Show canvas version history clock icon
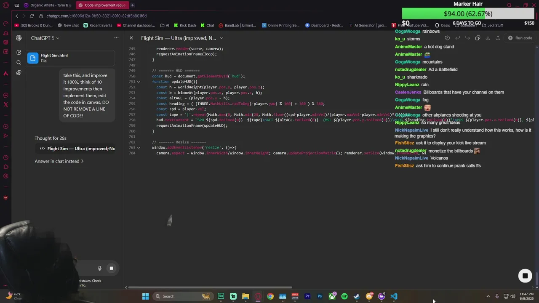The image size is (539, 303). [x=447, y=38]
